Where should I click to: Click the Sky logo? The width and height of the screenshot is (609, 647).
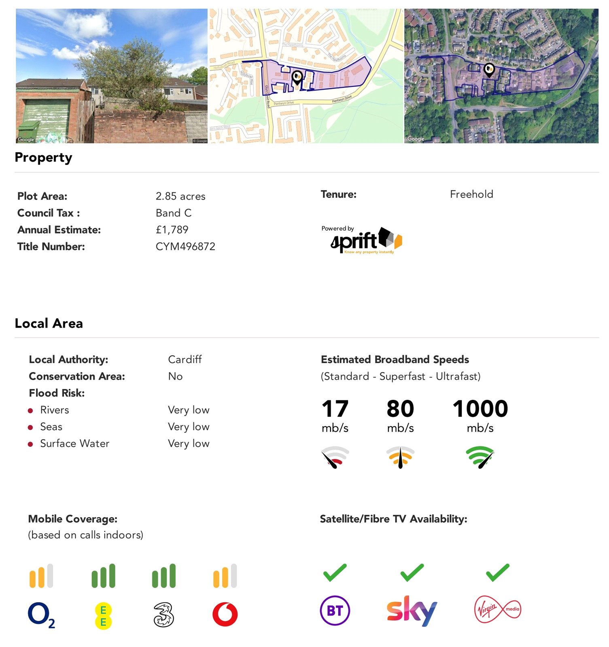[x=412, y=611]
